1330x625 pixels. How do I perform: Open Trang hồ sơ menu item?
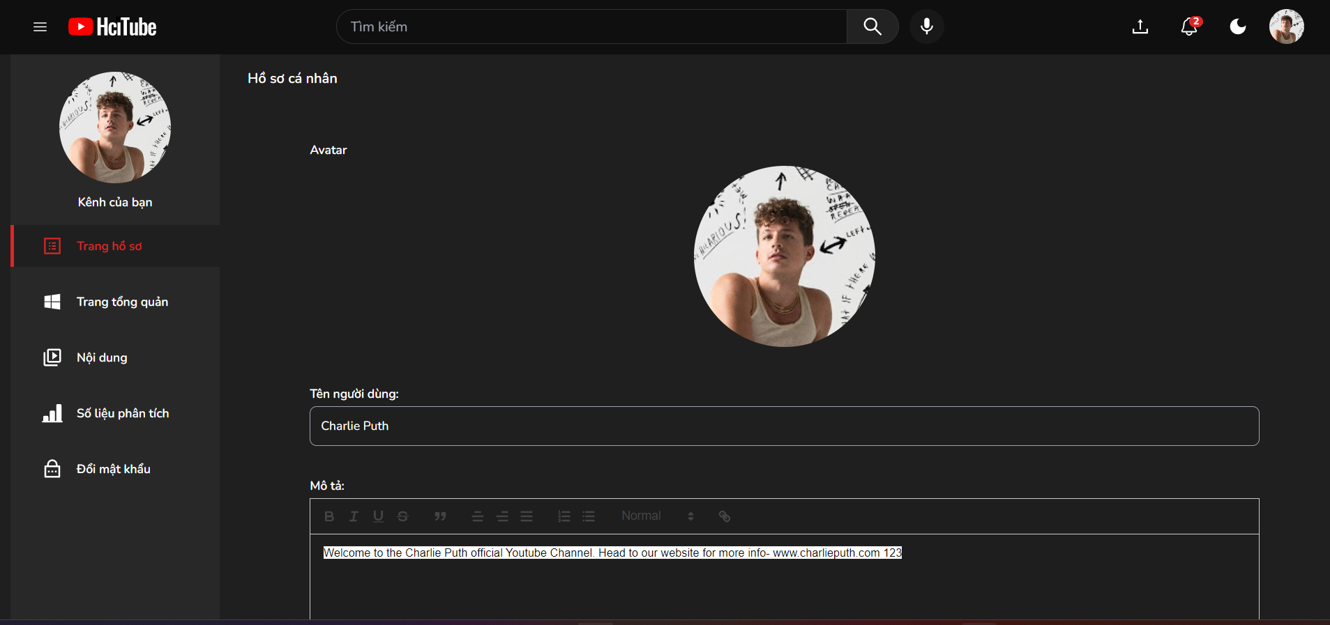[x=116, y=246]
